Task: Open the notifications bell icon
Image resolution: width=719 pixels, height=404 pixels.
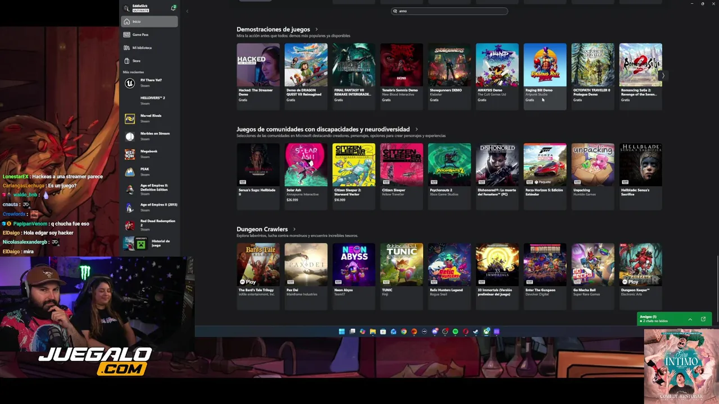Action: point(174,8)
